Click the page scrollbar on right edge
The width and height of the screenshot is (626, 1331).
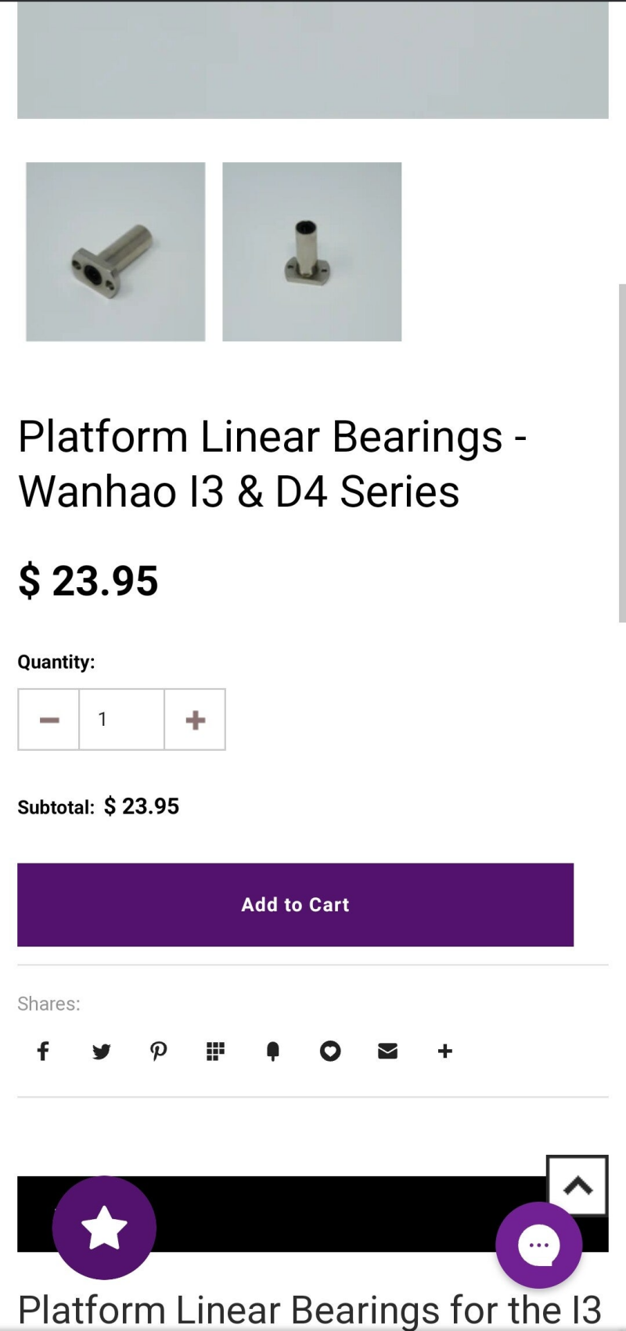tap(622, 453)
